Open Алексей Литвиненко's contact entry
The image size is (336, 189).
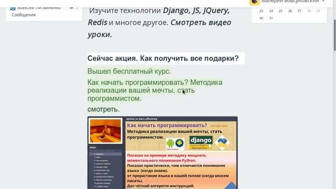pyautogui.click(x=39, y=8)
